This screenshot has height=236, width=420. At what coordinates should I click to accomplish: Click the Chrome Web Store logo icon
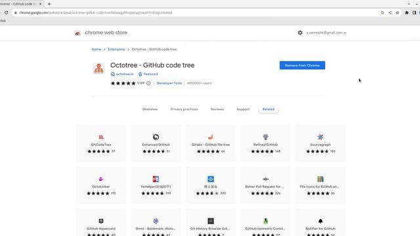77,33
